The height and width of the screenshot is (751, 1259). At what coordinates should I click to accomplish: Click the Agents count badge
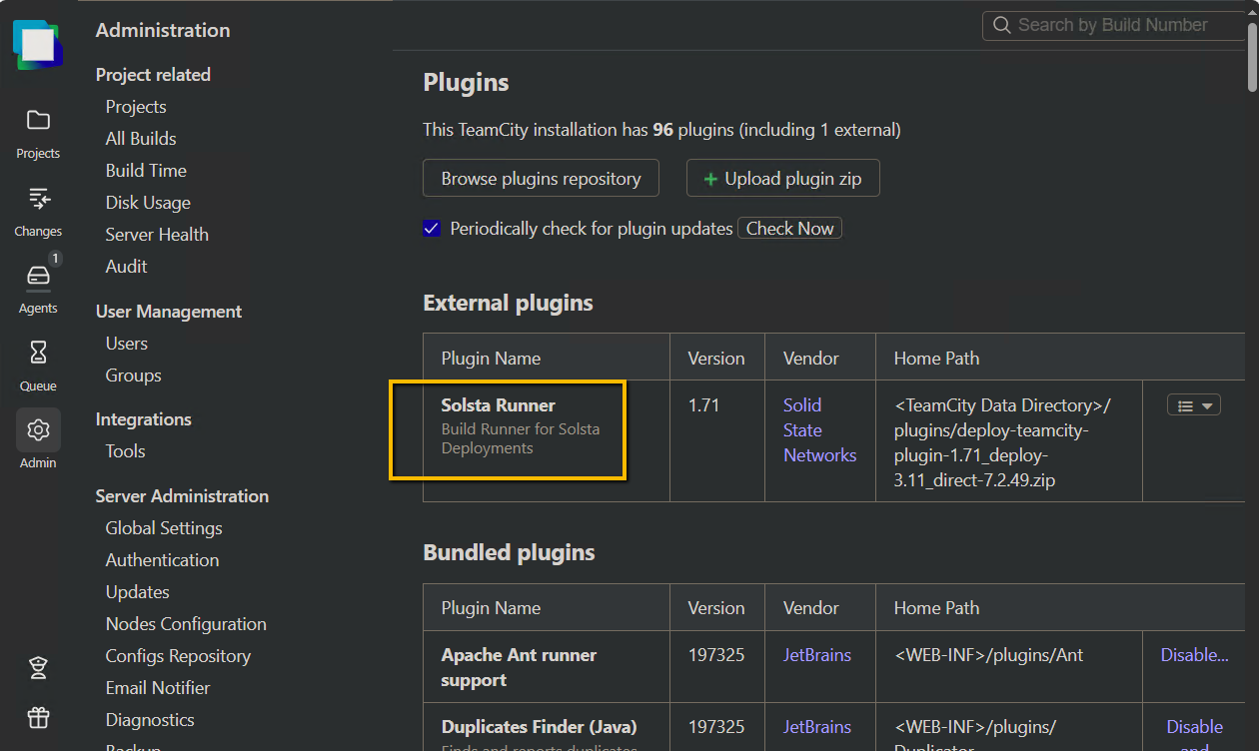click(x=55, y=259)
